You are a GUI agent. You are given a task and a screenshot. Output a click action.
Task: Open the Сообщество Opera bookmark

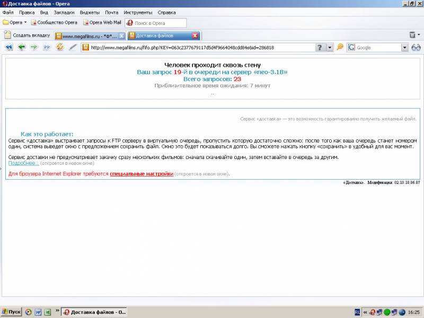pyautogui.click(x=54, y=22)
